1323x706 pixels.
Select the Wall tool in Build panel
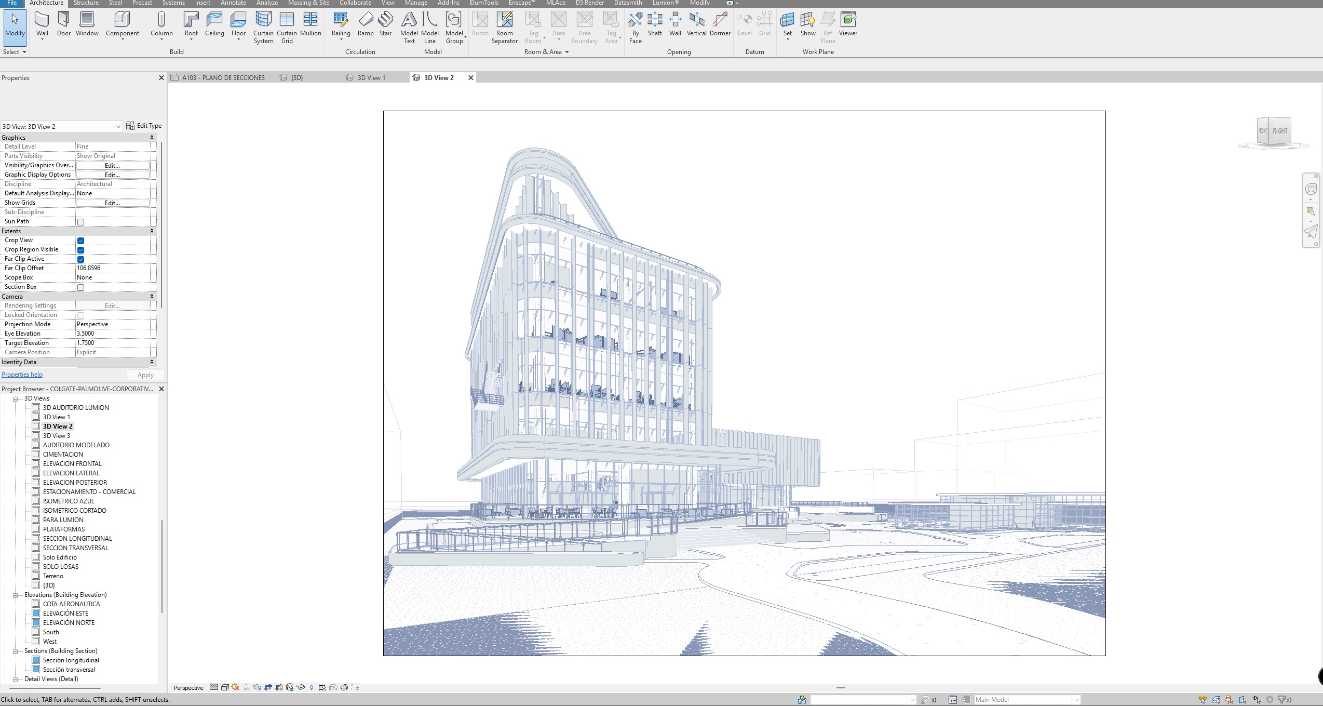pyautogui.click(x=42, y=24)
